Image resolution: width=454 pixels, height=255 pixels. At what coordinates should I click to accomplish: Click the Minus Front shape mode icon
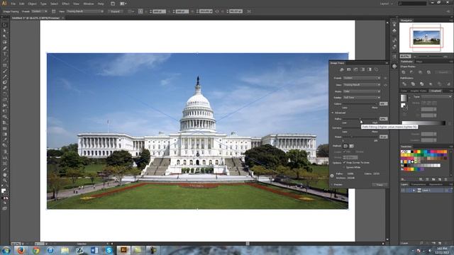[x=411, y=72]
